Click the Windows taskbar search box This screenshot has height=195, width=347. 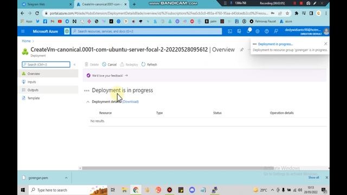click(x=68, y=190)
